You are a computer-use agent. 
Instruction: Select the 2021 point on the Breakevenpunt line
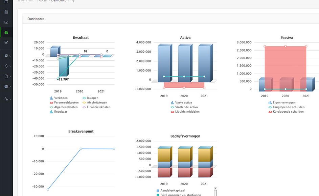(x=114, y=149)
